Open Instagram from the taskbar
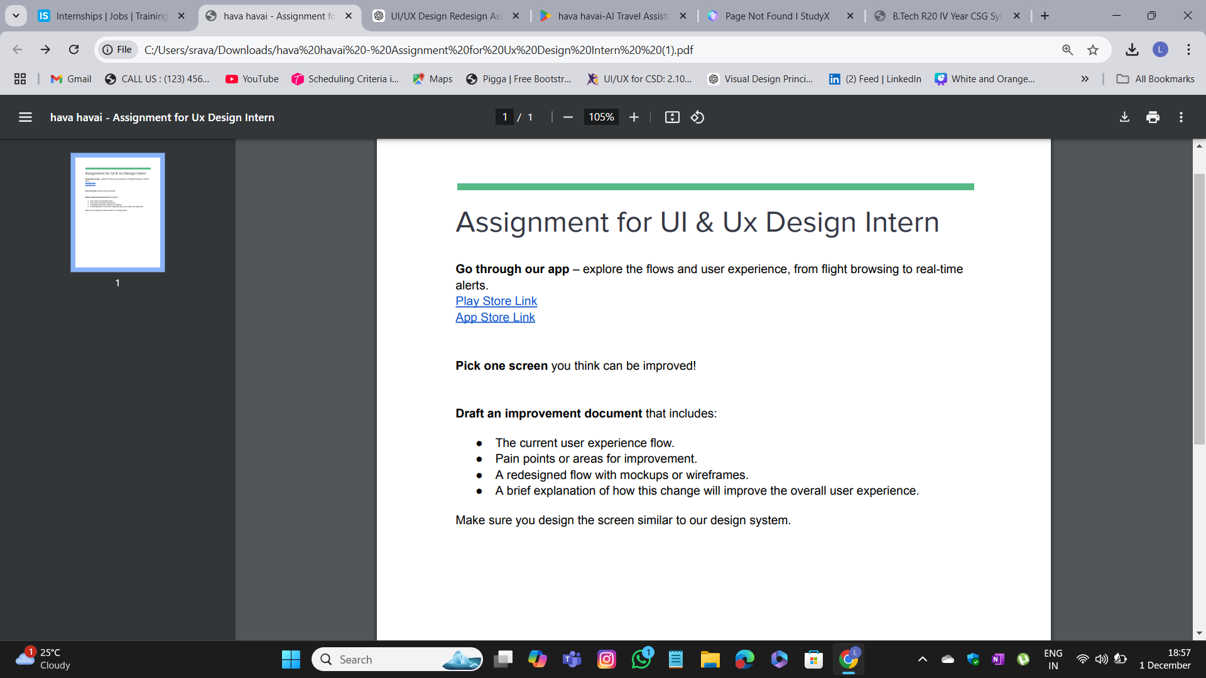The width and height of the screenshot is (1206, 678). click(607, 659)
